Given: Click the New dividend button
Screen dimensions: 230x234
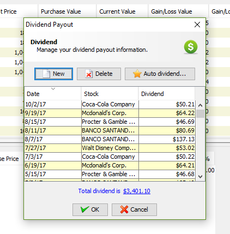Looking at the screenshot, I should [53, 74].
